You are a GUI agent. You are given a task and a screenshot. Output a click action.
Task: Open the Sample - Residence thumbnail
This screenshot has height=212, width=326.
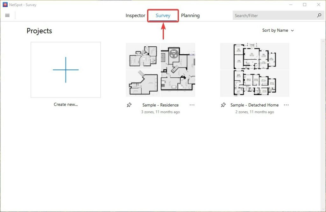tap(160, 70)
